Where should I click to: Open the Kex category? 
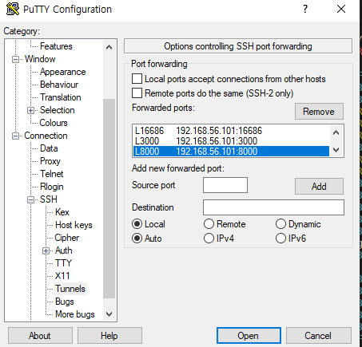[62, 212]
